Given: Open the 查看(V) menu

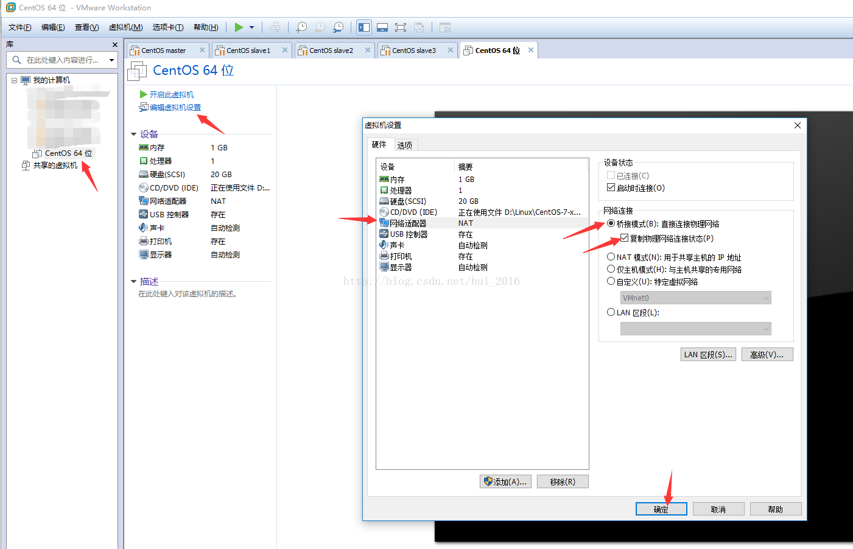Looking at the screenshot, I should 86,27.
